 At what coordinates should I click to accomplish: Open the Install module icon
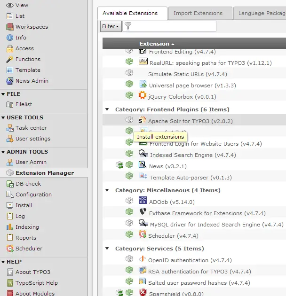(10, 205)
